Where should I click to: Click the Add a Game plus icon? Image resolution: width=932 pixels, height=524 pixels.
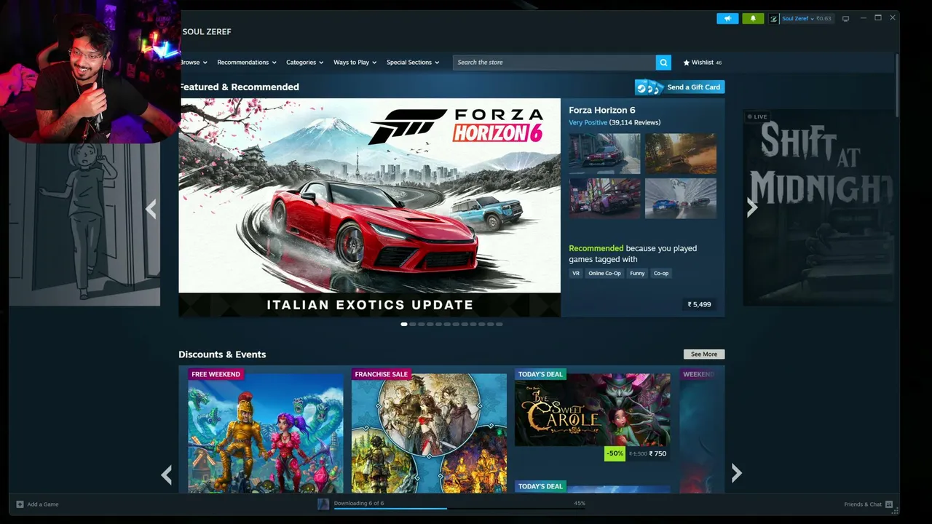pyautogui.click(x=20, y=504)
